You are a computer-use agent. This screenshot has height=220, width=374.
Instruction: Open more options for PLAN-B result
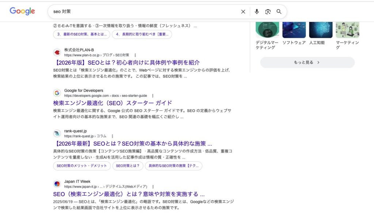135,55
